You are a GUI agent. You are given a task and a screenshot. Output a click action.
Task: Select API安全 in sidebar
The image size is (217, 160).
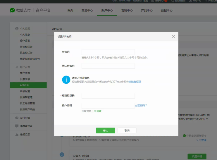[28, 85]
